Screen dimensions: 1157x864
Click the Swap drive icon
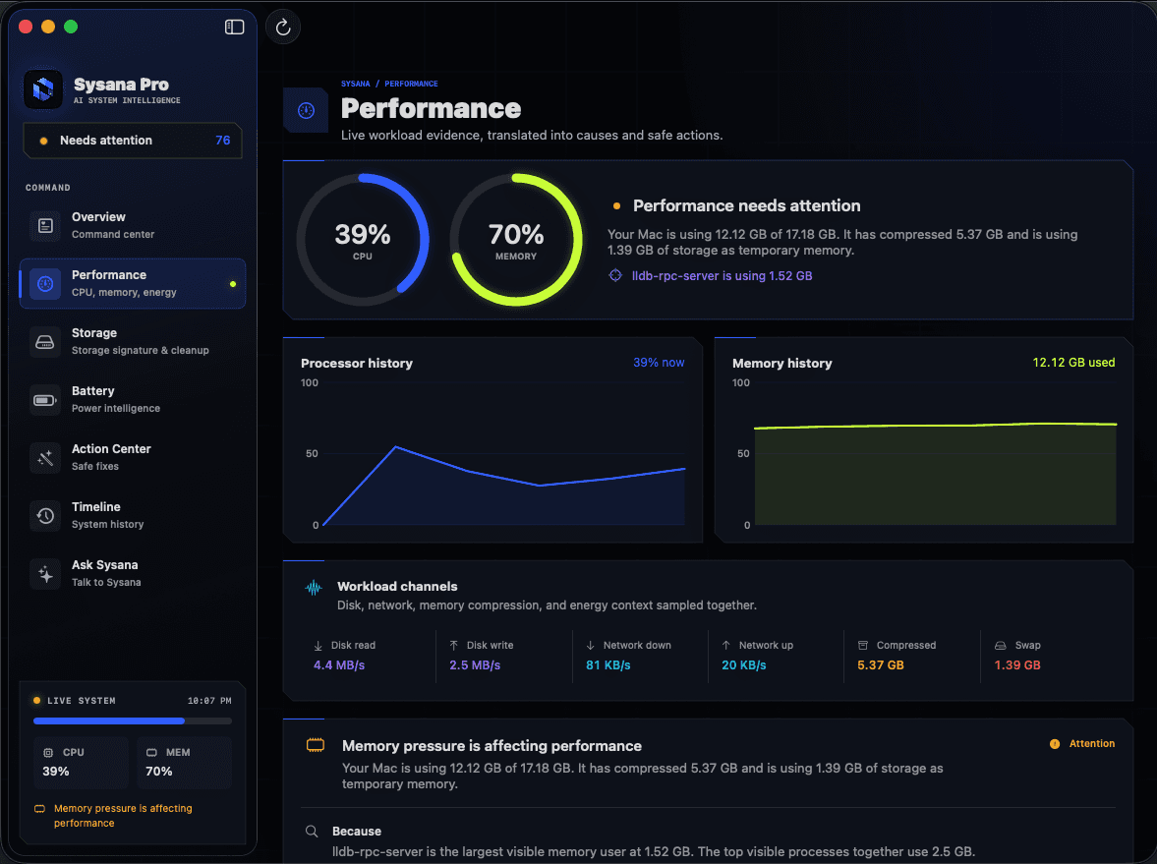(x=1001, y=645)
